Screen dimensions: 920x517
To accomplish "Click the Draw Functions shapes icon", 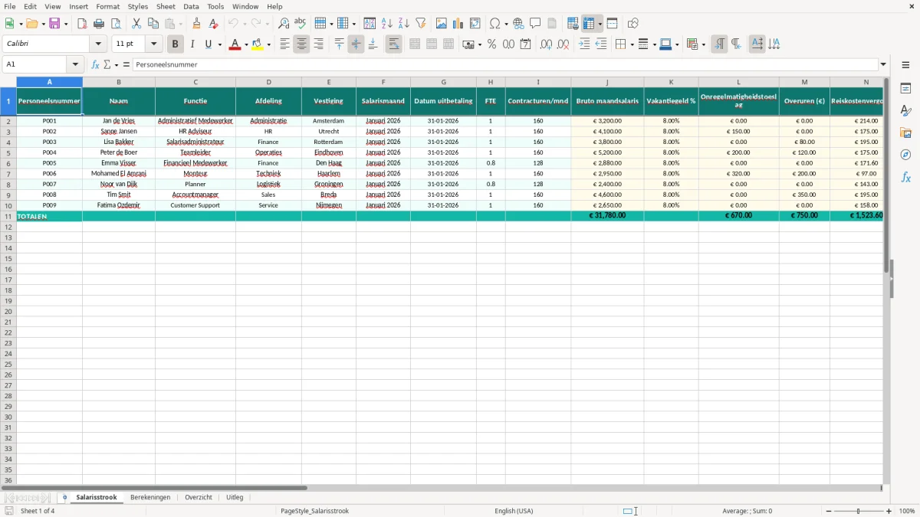I will [x=633, y=24].
